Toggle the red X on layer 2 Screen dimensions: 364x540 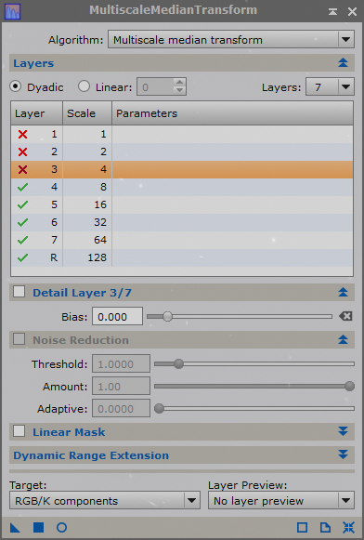pyautogui.click(x=22, y=151)
